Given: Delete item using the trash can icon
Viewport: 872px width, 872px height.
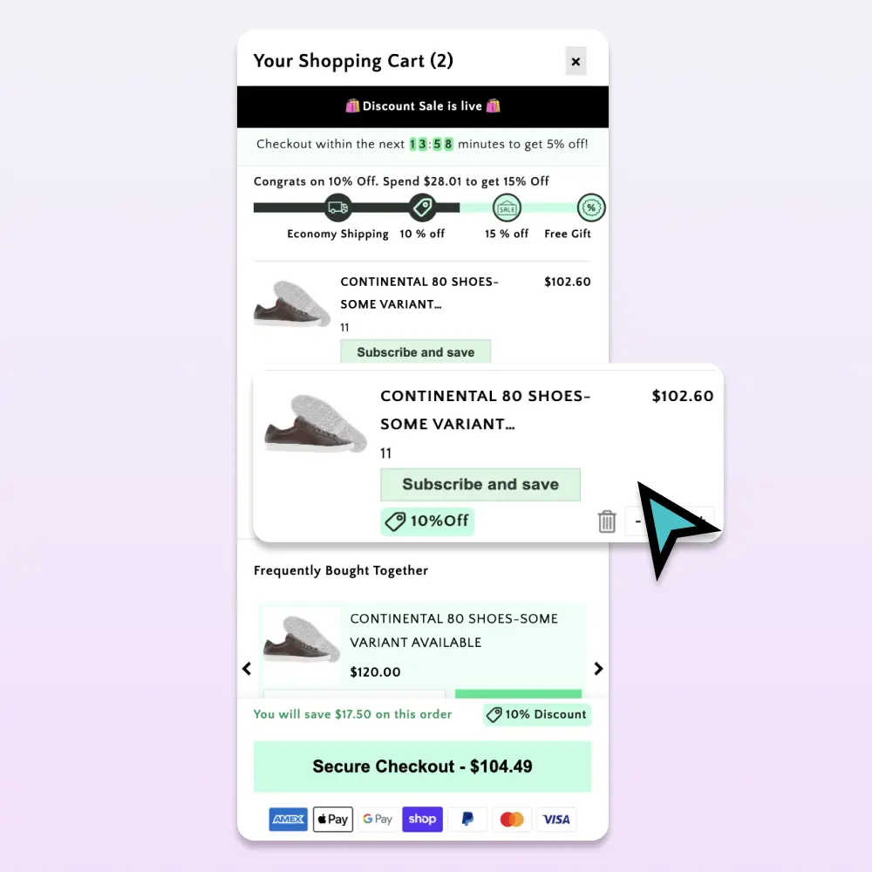Looking at the screenshot, I should [607, 521].
